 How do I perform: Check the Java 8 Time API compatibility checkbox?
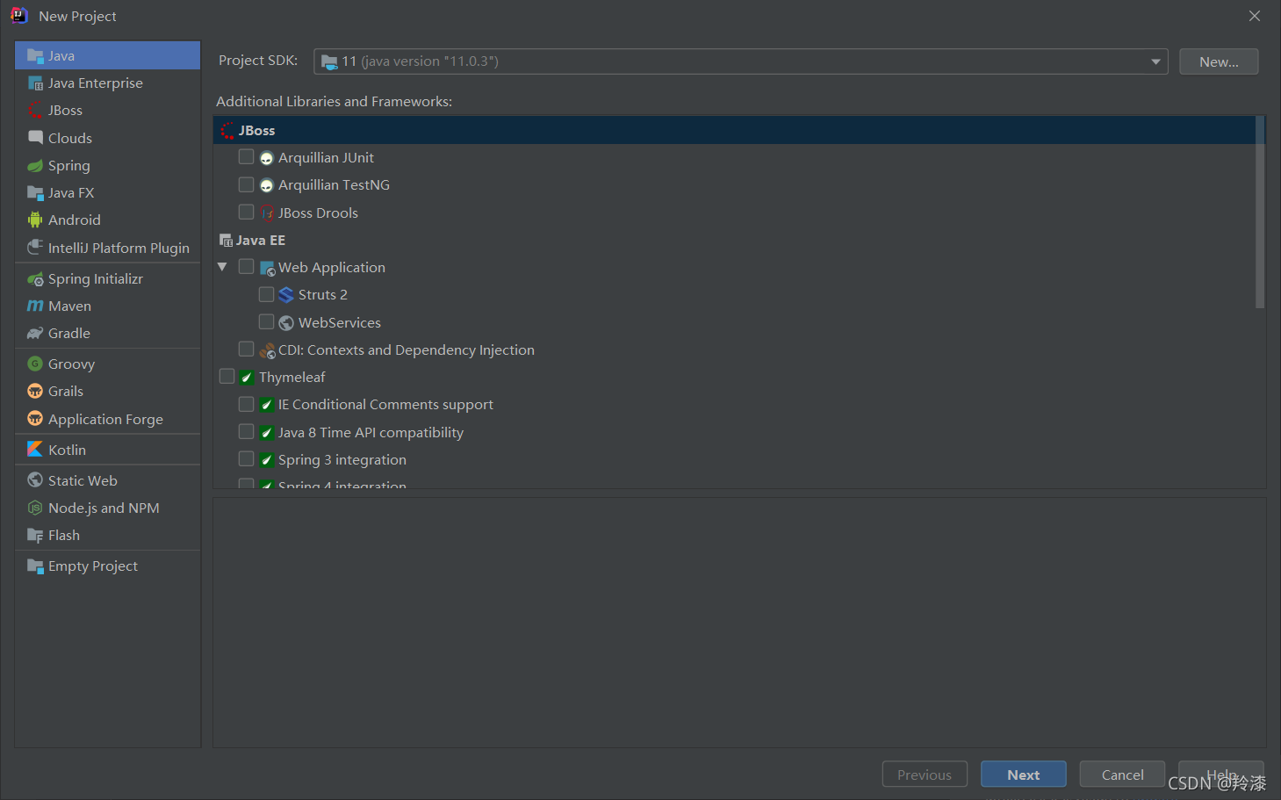pyautogui.click(x=247, y=431)
